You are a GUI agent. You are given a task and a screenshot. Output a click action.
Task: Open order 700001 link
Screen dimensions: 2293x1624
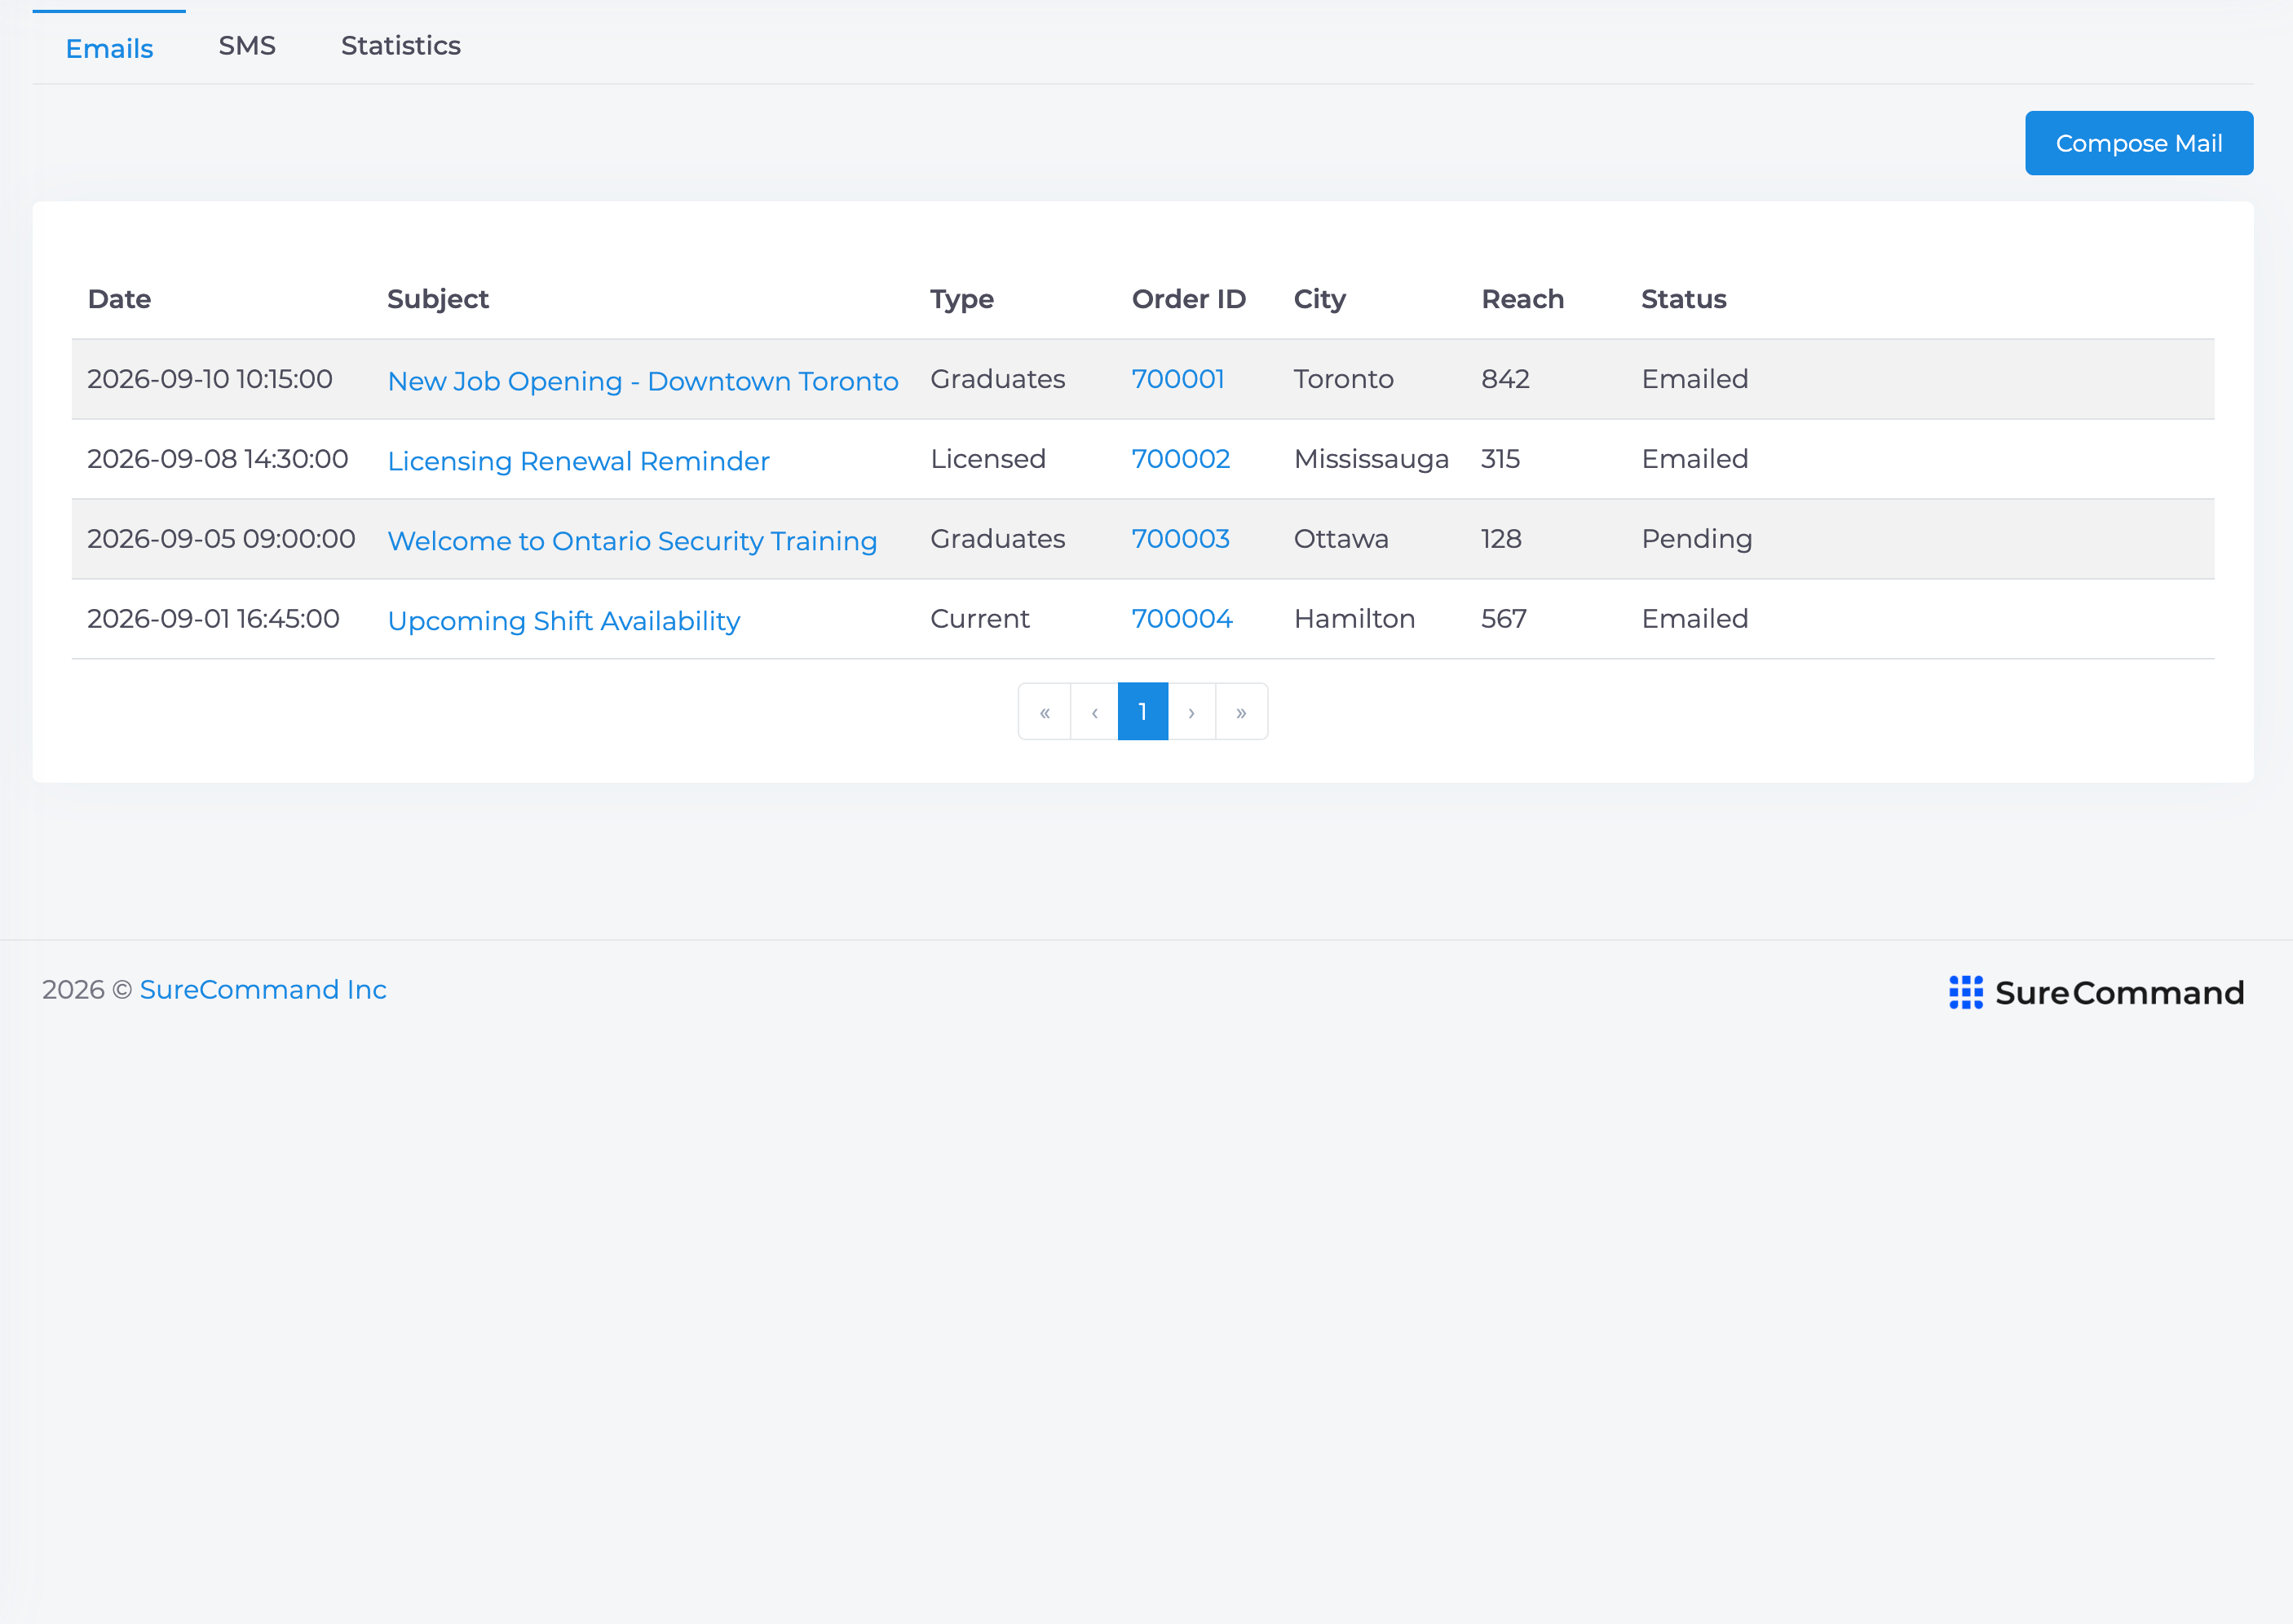1178,379
